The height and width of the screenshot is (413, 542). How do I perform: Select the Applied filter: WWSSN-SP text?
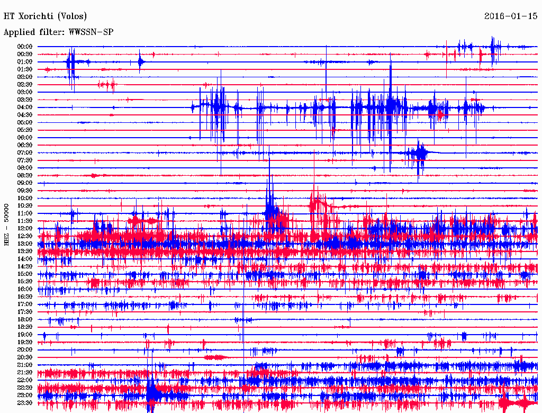click(58, 32)
